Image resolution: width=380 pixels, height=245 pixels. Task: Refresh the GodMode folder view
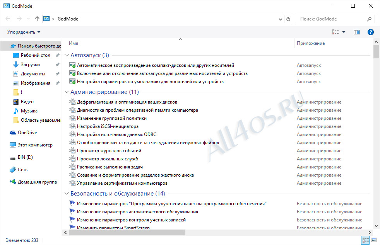288,19
